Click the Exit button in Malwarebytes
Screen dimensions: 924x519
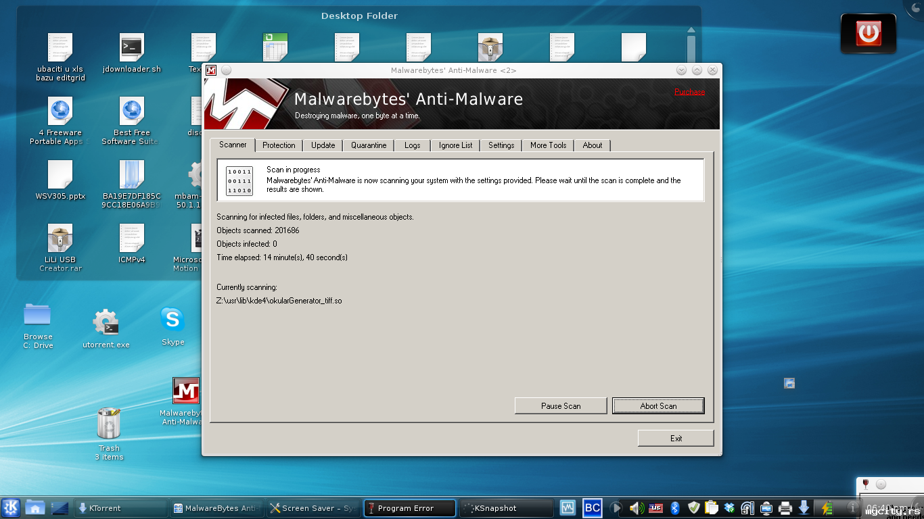(676, 438)
